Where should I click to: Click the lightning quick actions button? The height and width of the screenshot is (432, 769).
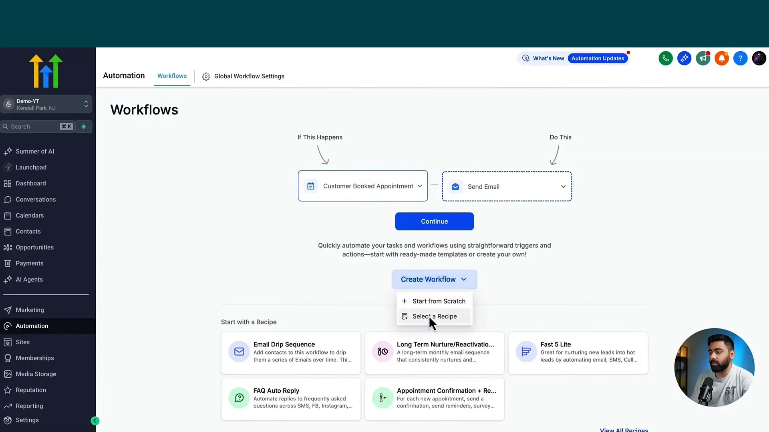tap(84, 126)
